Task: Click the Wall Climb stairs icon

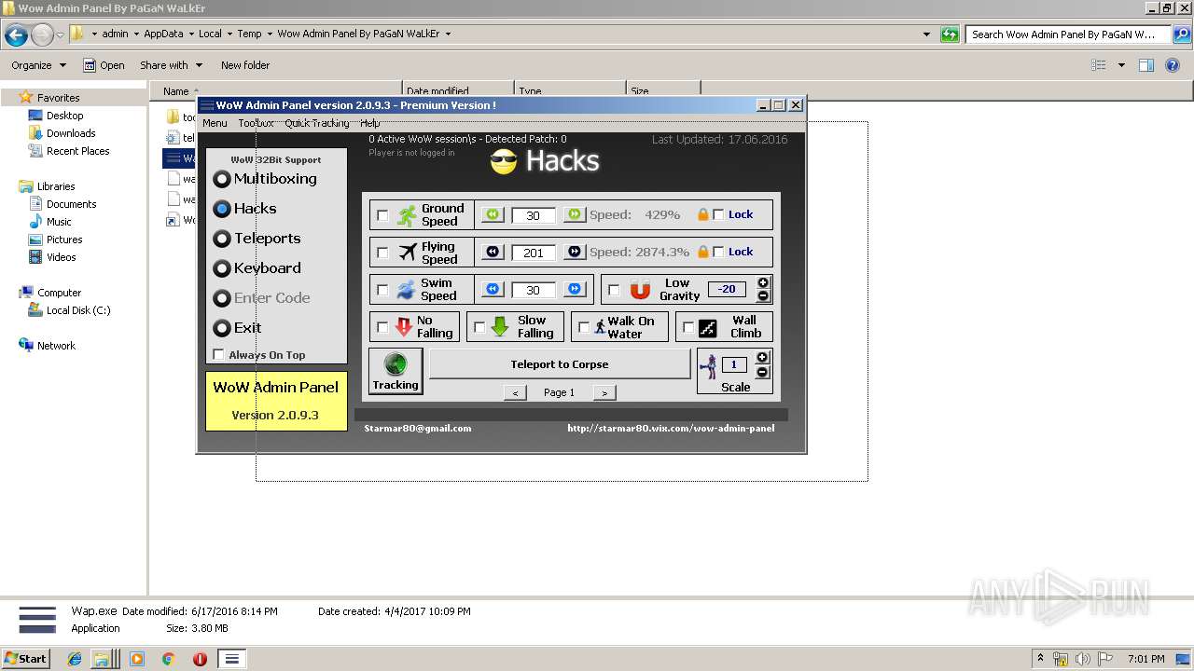Action: click(x=707, y=327)
